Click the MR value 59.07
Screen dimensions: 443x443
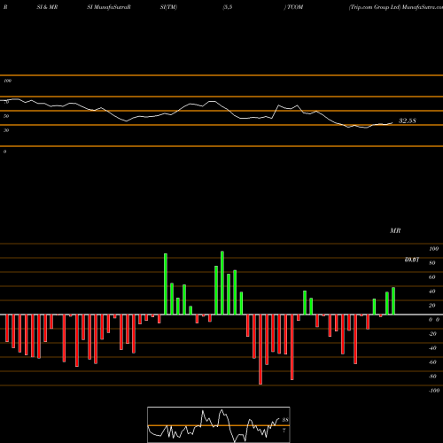tap(412, 260)
